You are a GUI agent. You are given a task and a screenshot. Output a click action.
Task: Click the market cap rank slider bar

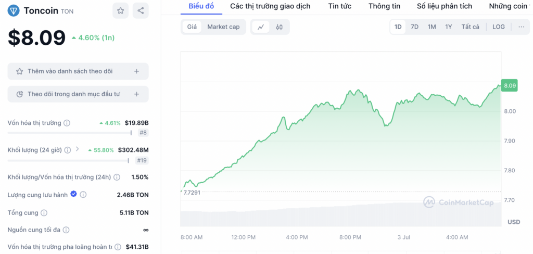pos(70,133)
